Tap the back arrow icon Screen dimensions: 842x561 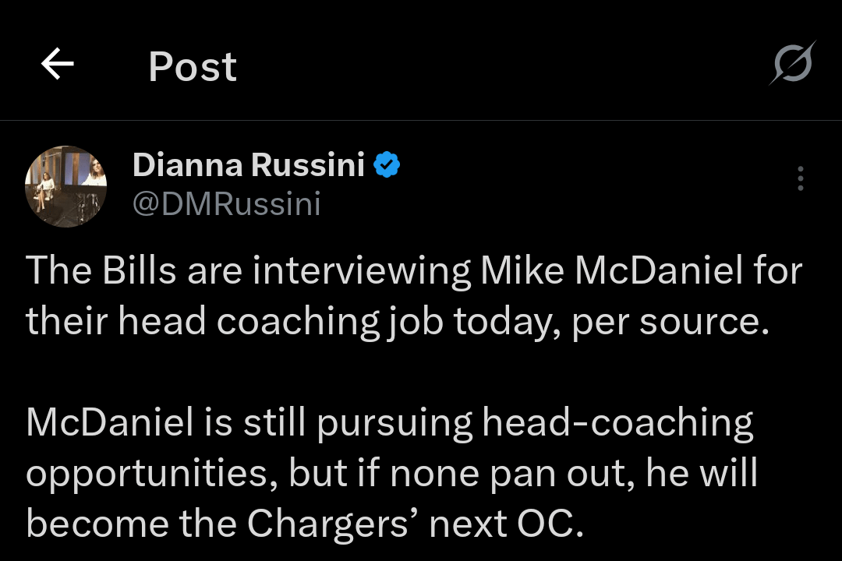coord(57,65)
